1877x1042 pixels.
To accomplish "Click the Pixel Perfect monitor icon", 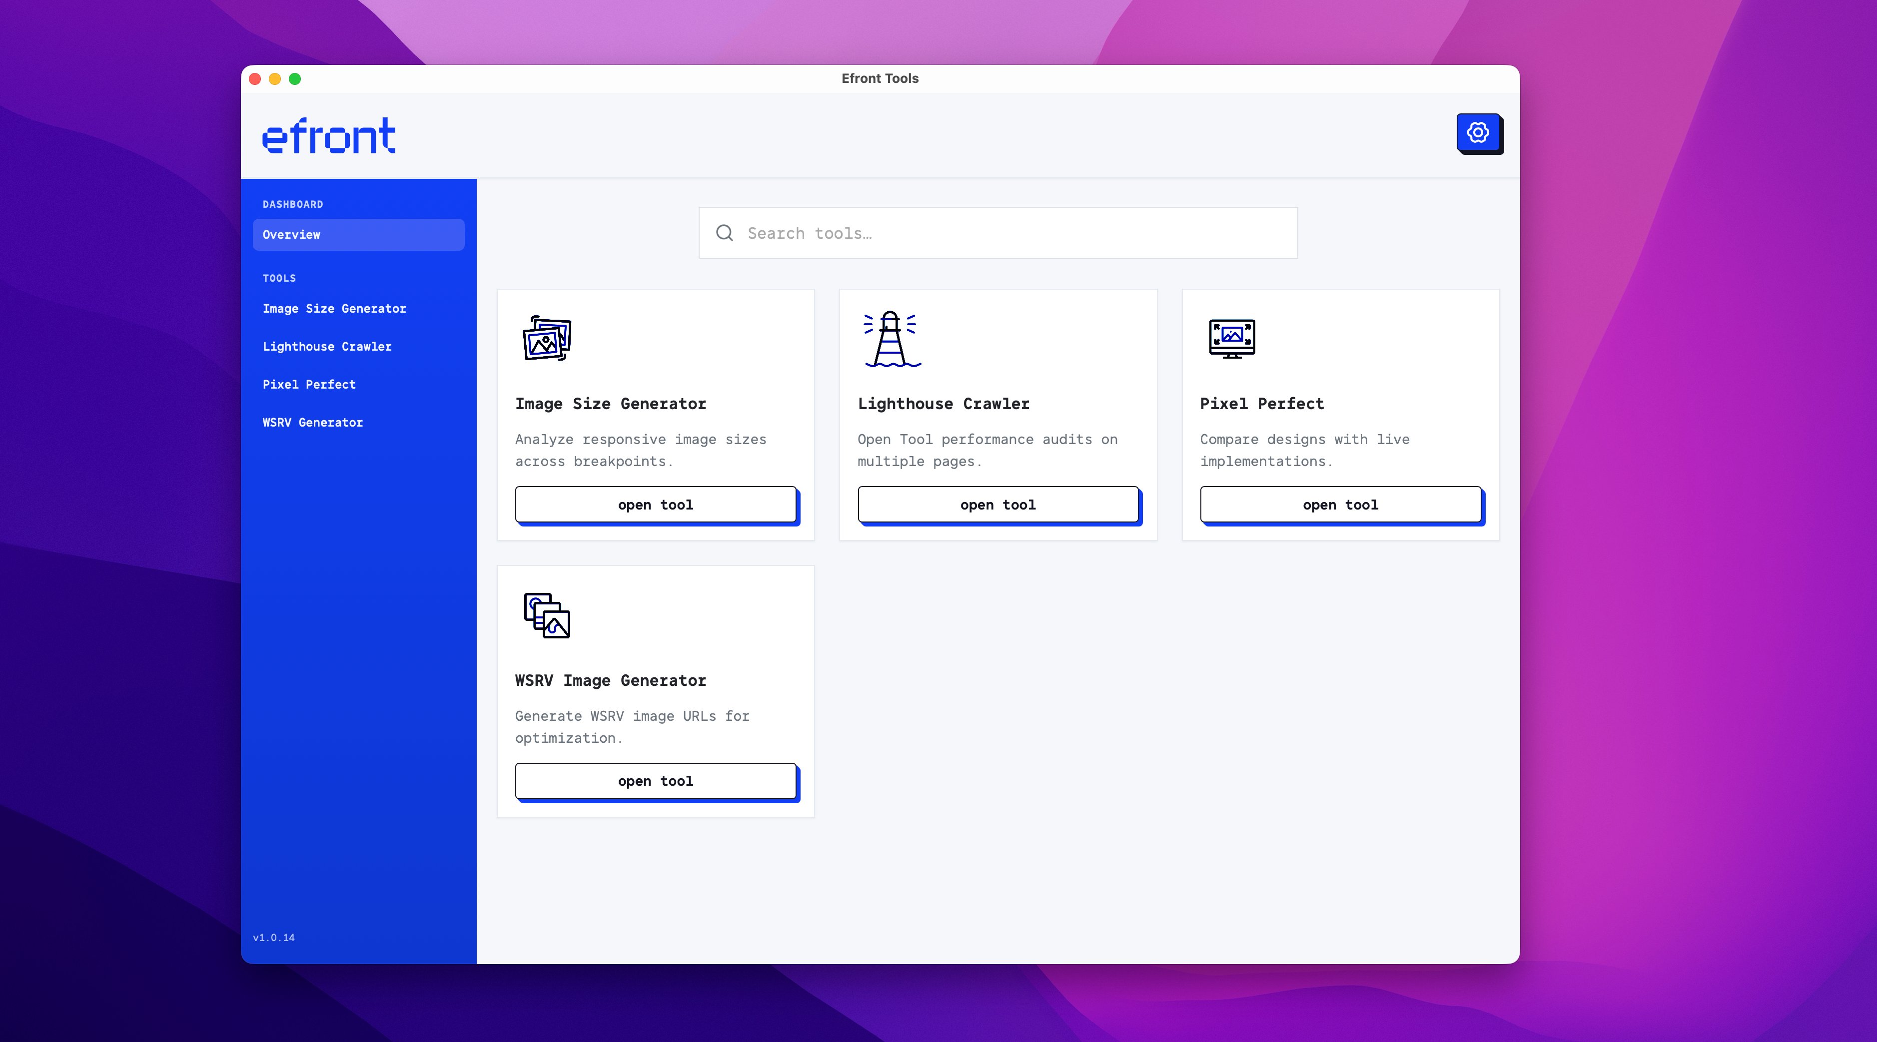I will click(x=1232, y=339).
